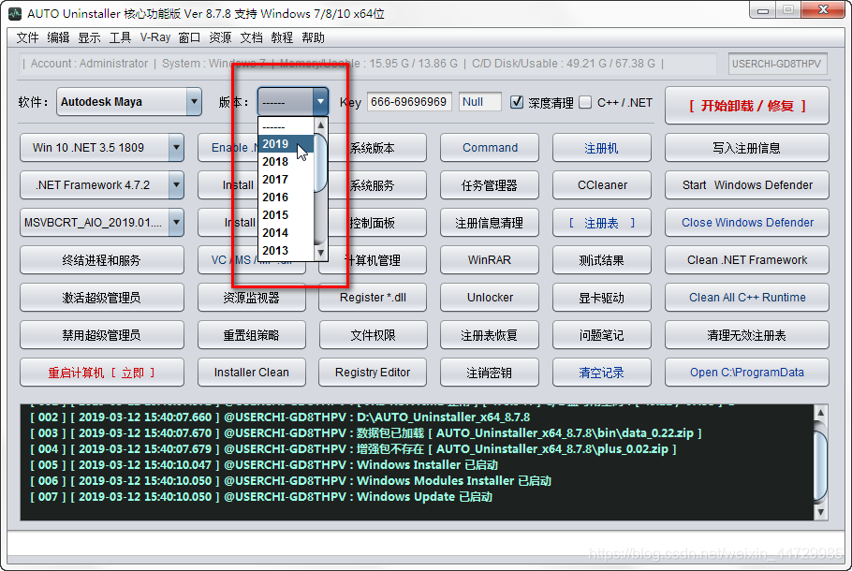Open the 工具 menu
This screenshot has width=852, height=571.
[120, 37]
